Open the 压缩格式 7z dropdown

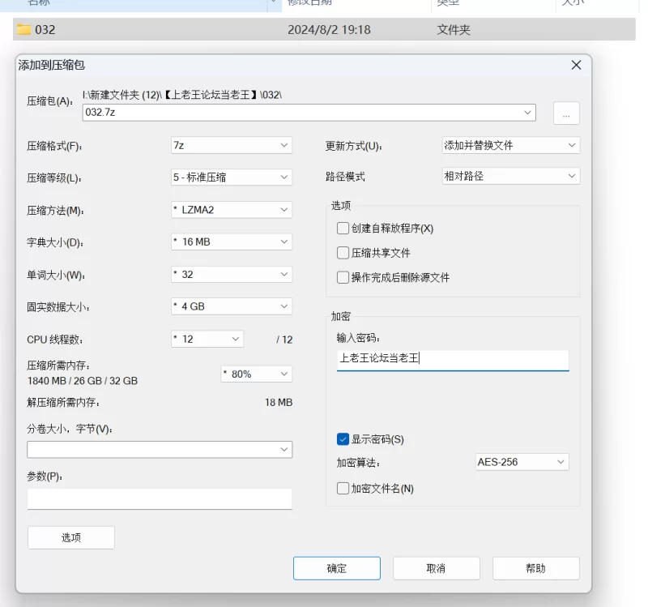231,145
